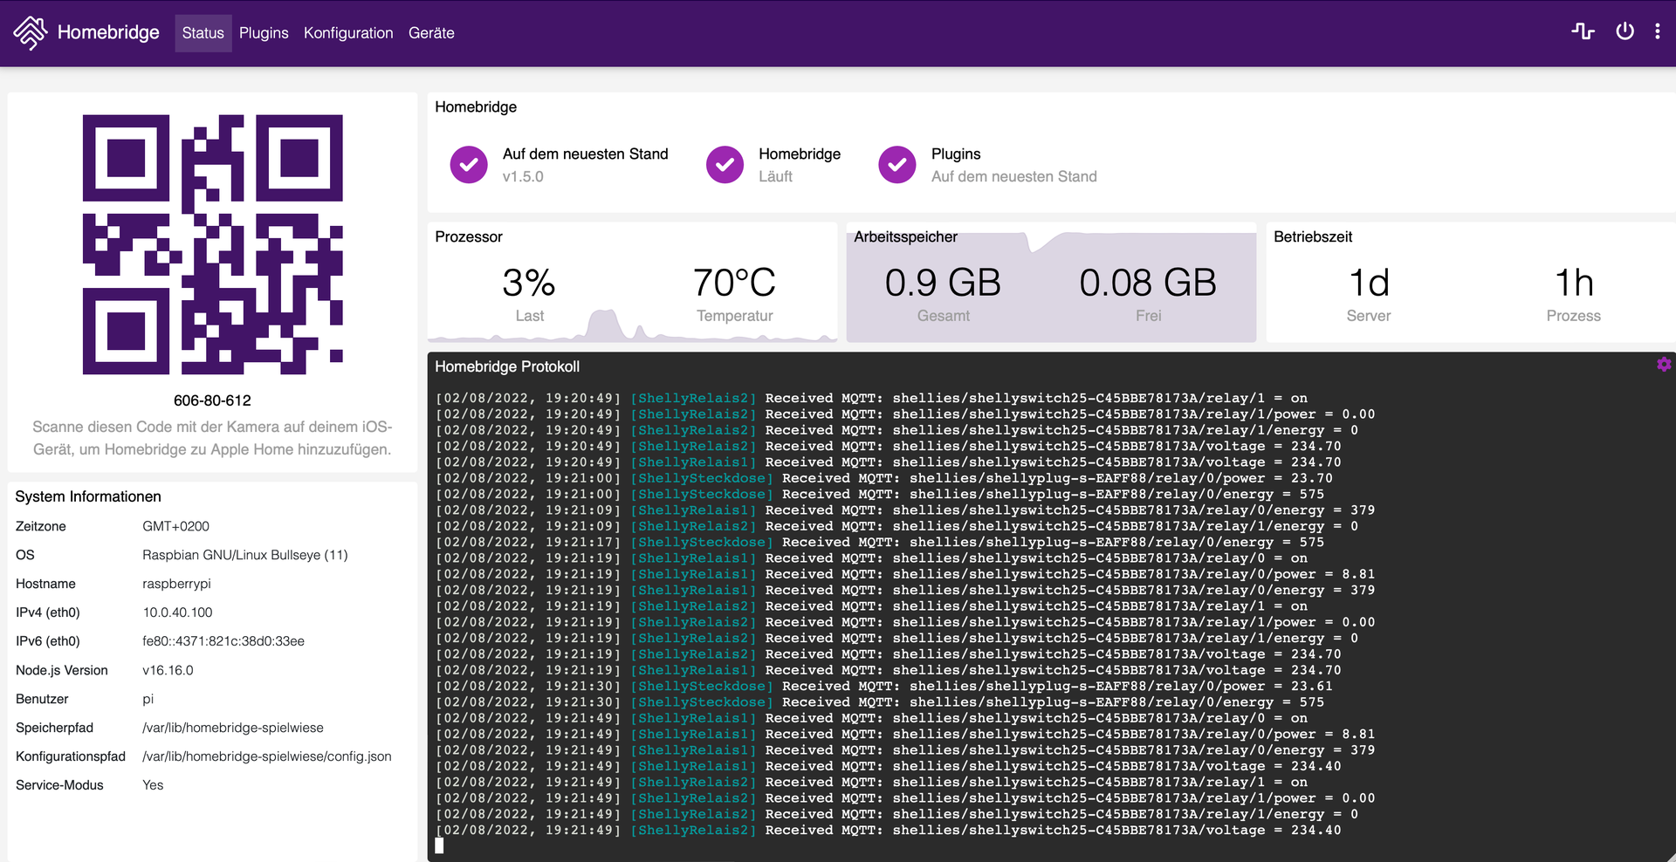Click log line 19:21:17 ShellySteckdose energy = 575
Viewport: 1676px width, 862px height.
point(880,542)
